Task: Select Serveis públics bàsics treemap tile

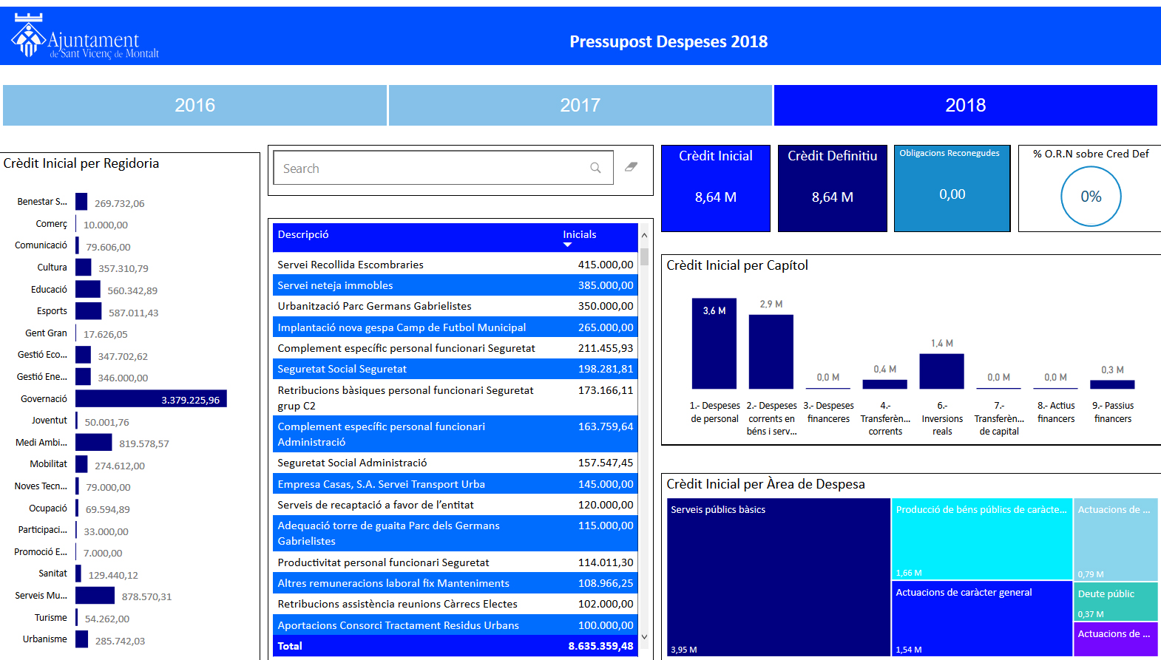Action: point(779,576)
